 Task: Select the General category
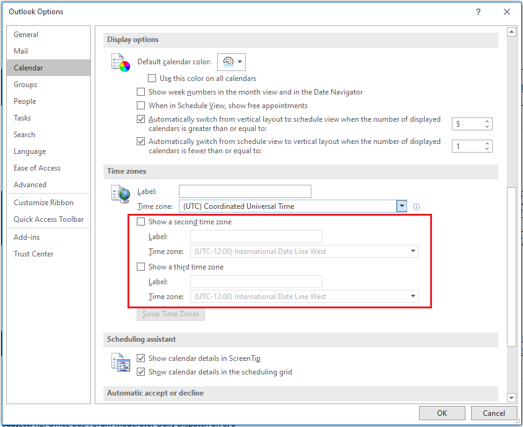click(48, 35)
